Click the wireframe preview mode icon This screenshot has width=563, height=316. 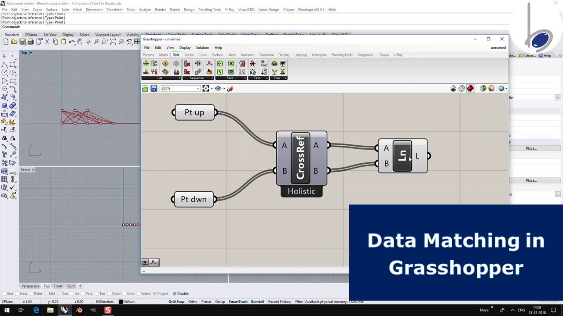pos(461,89)
